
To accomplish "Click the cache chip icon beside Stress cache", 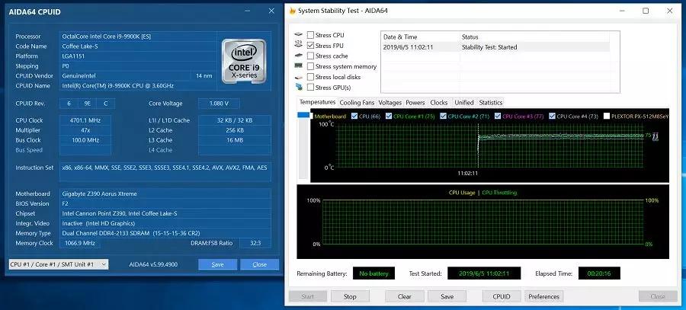I will 299,56.
